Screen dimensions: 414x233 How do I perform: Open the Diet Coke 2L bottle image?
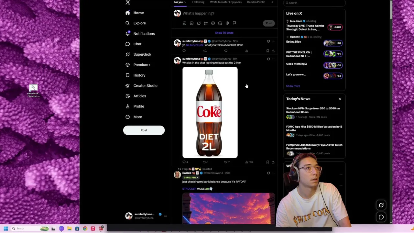click(210, 112)
